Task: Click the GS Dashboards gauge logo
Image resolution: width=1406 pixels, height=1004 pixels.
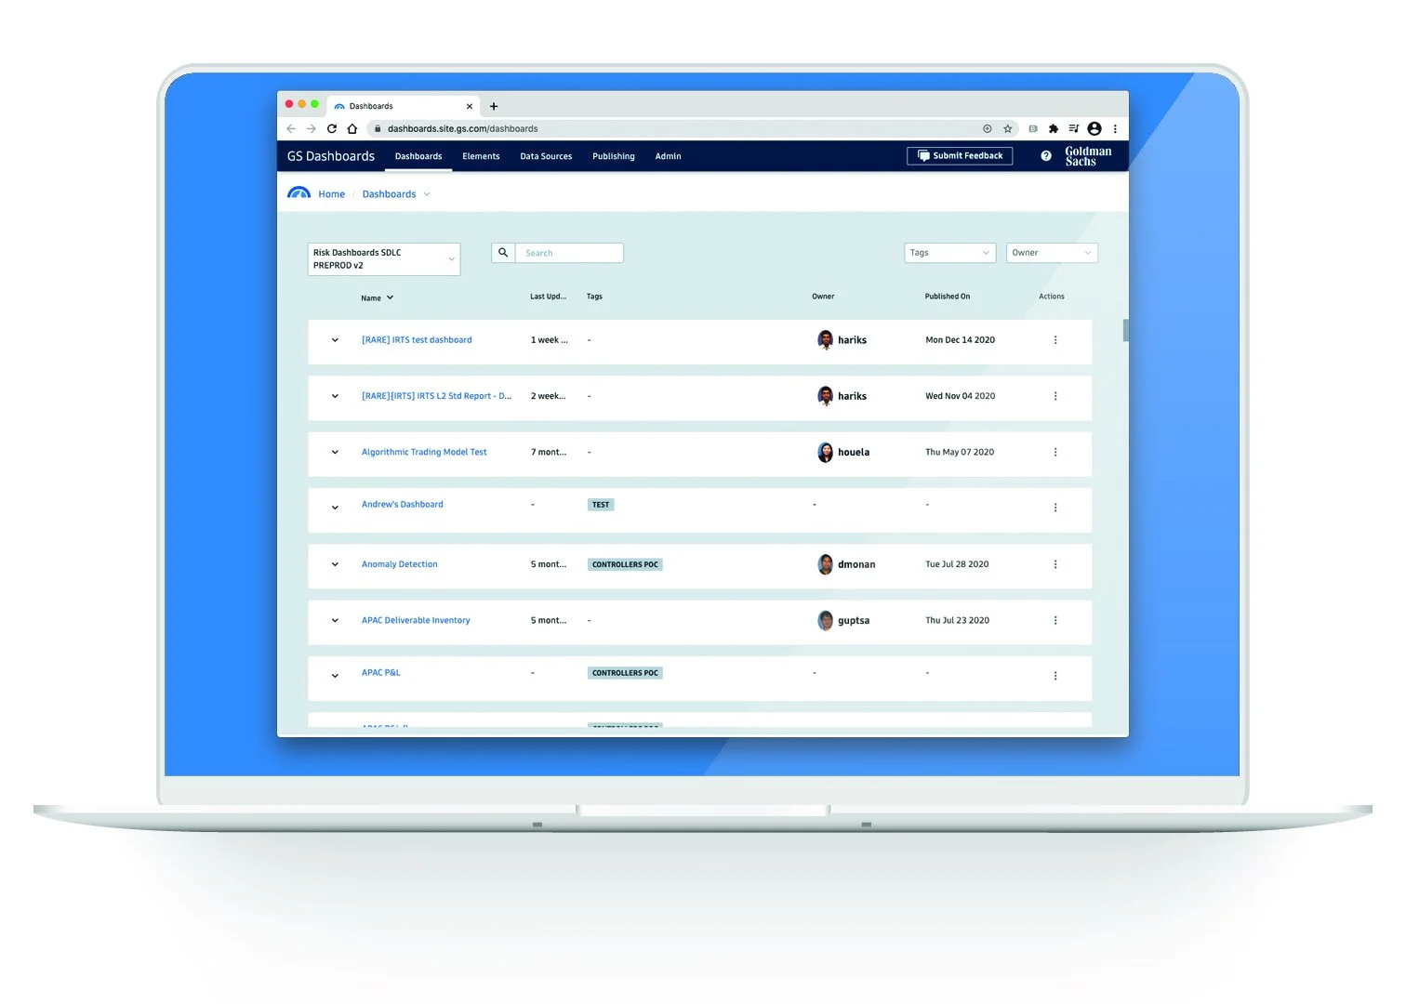Action: pos(299,192)
